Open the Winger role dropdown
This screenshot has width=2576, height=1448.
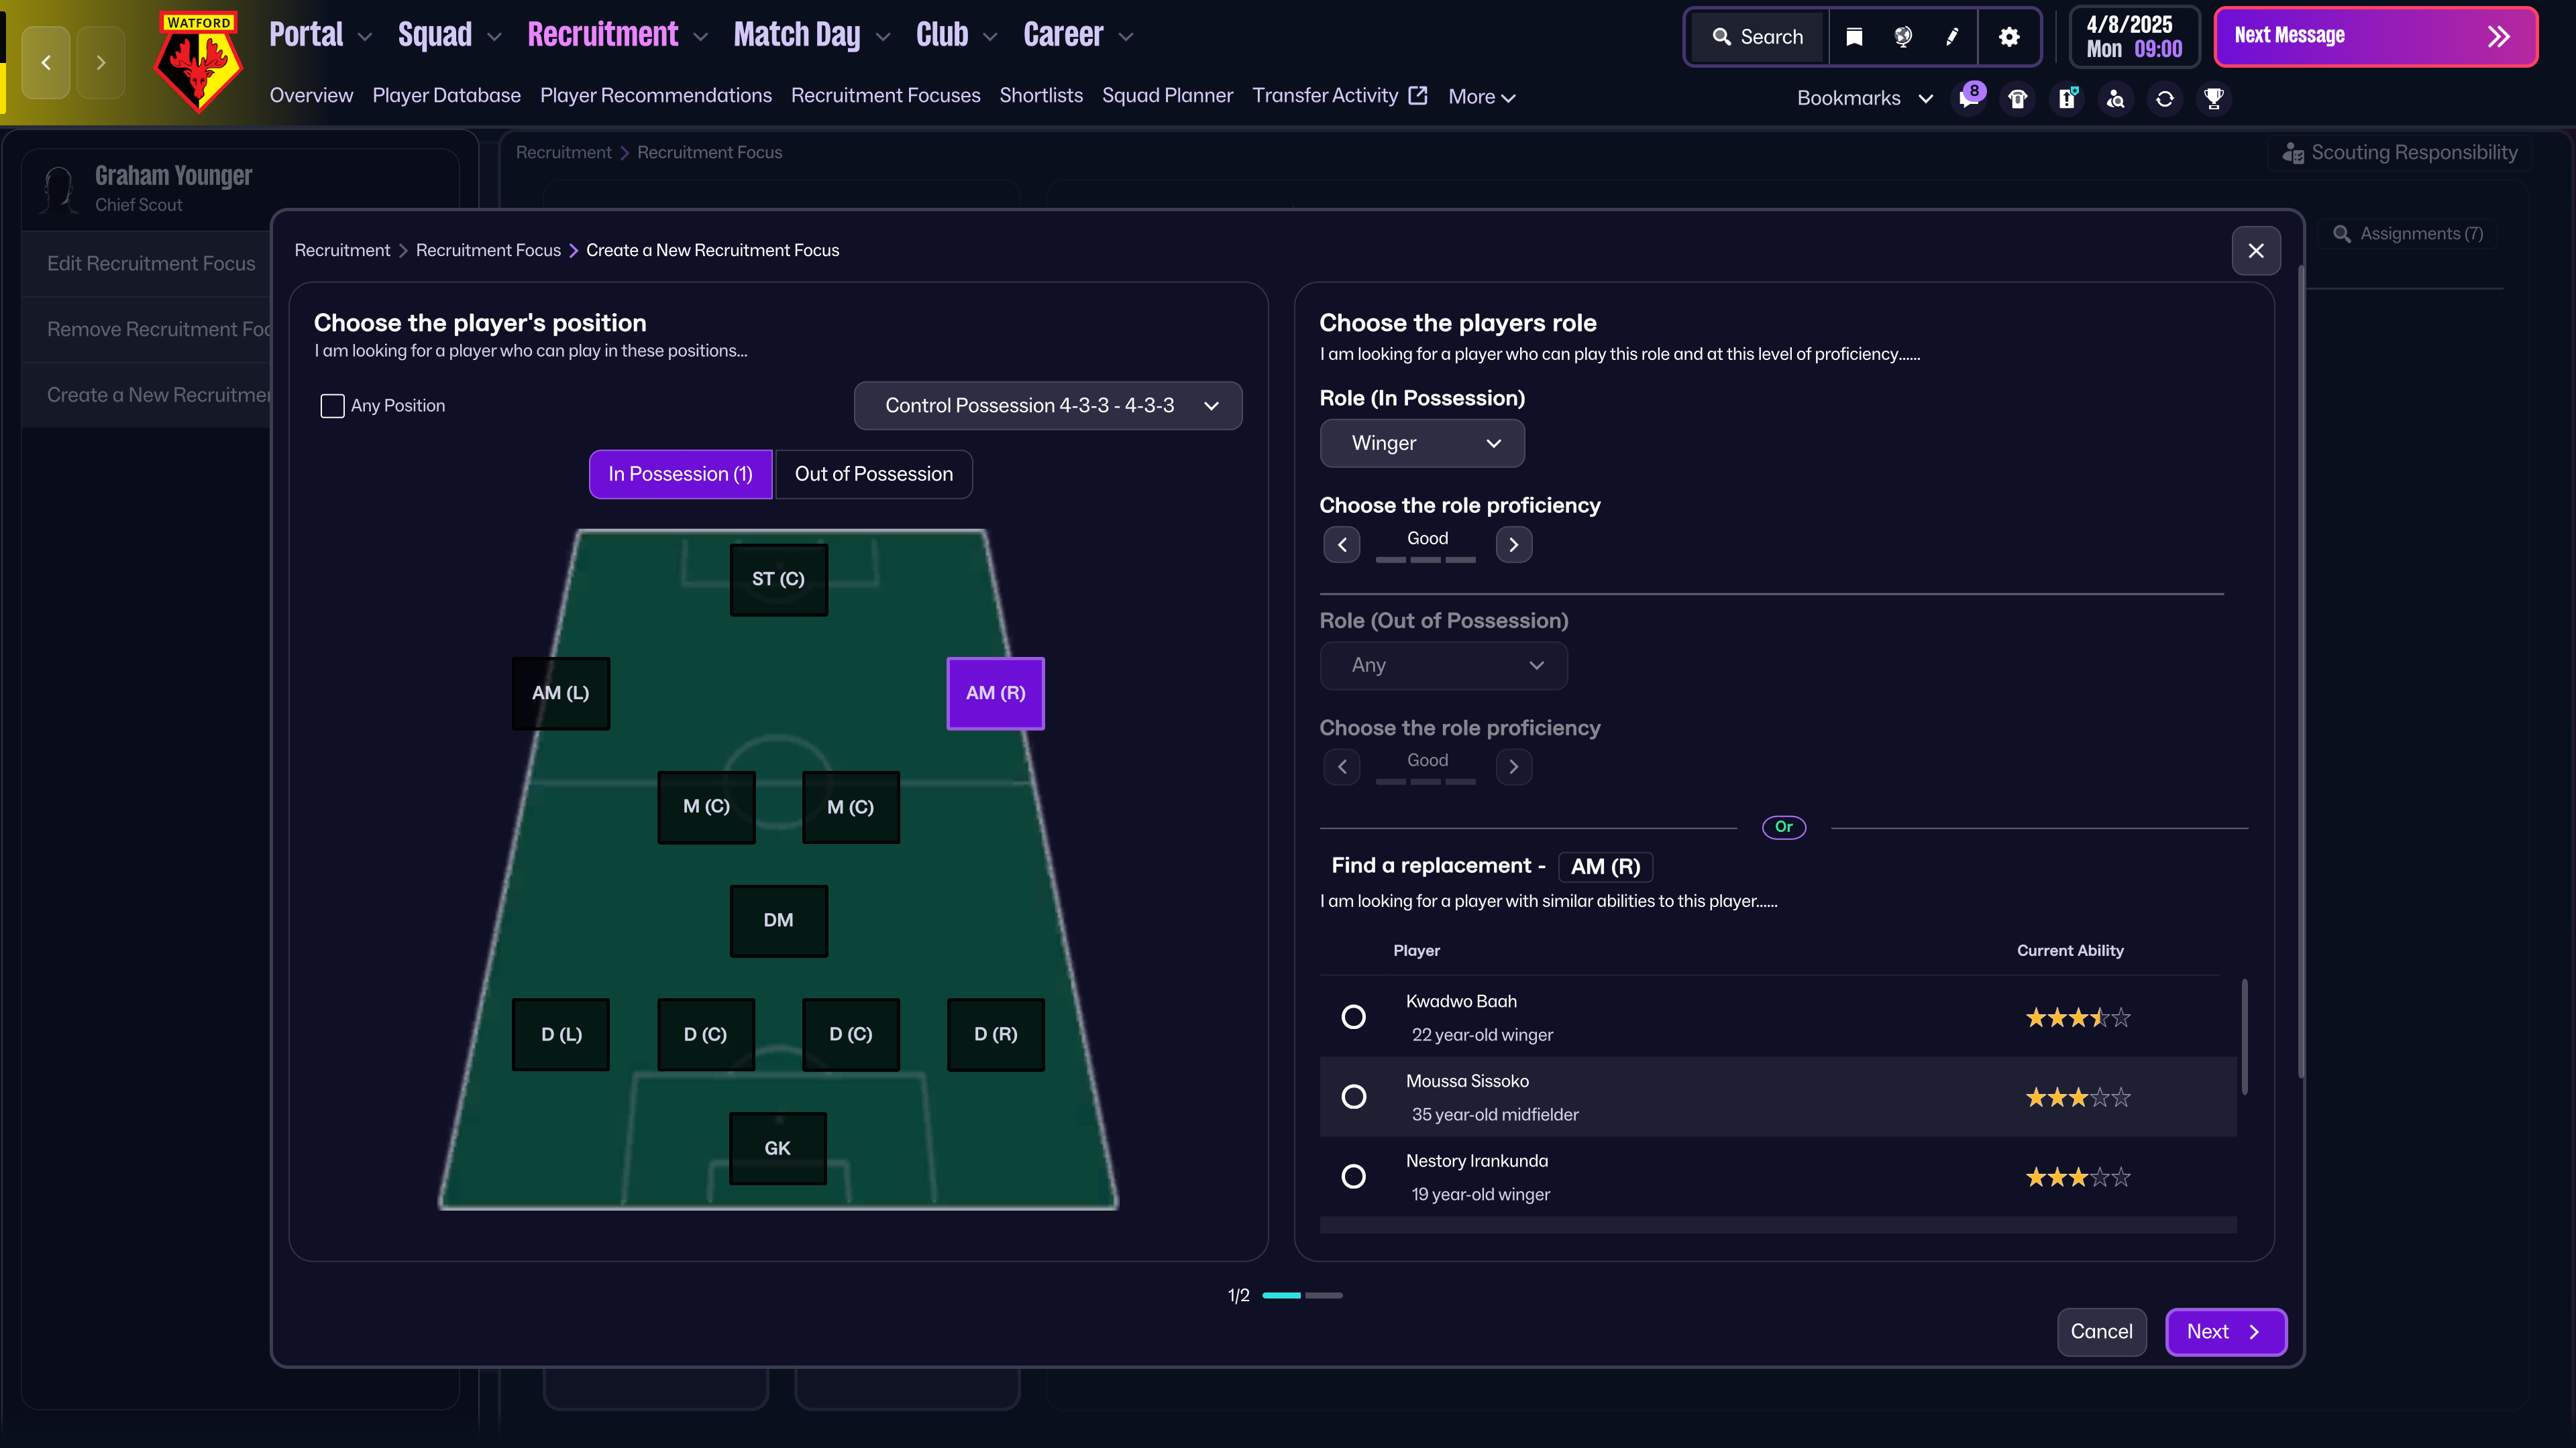click(x=1422, y=442)
